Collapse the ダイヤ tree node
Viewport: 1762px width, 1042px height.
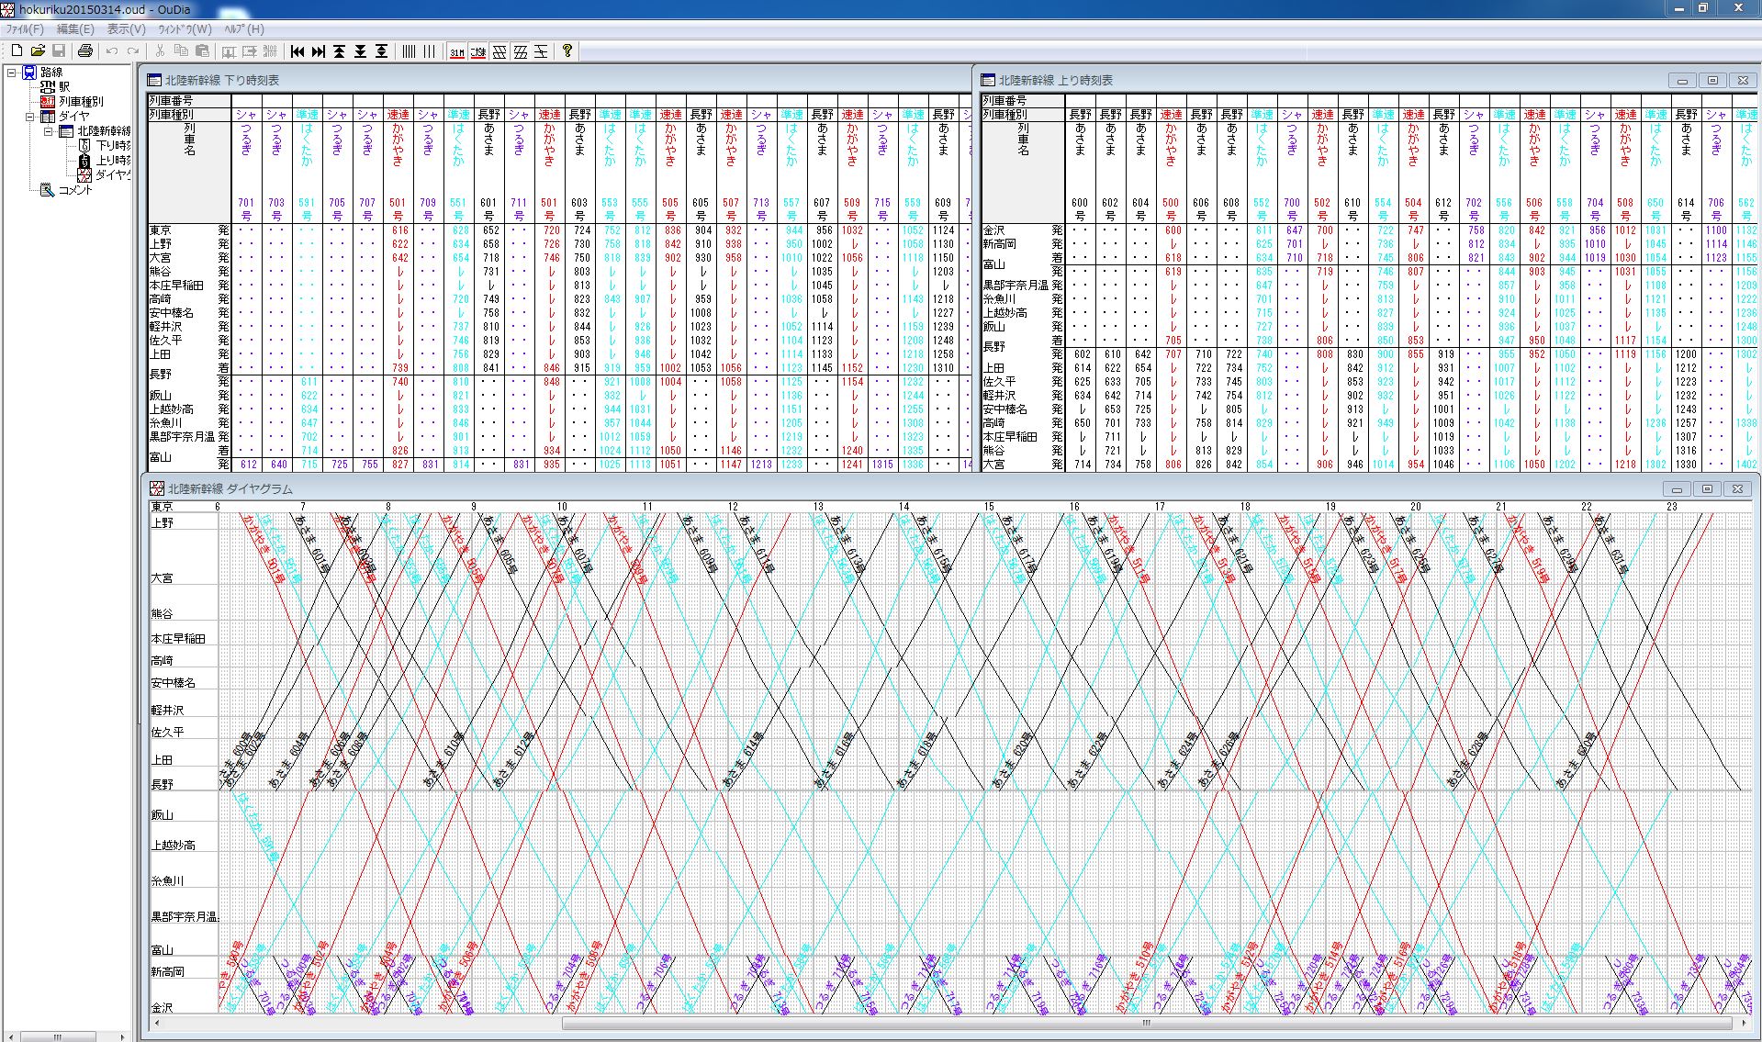point(30,117)
